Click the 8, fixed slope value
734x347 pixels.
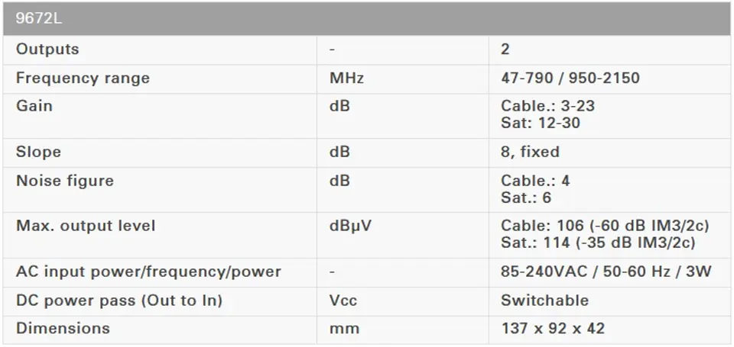coord(530,152)
